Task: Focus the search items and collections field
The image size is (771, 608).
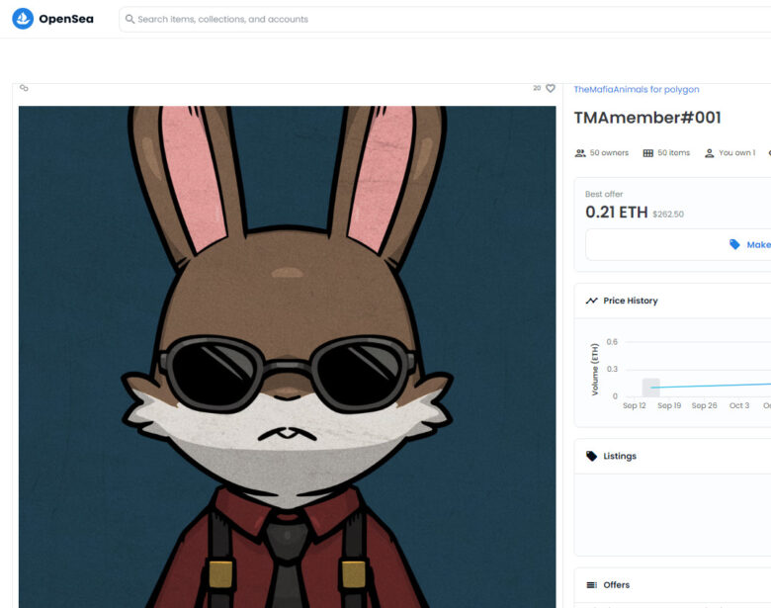Action: point(395,19)
